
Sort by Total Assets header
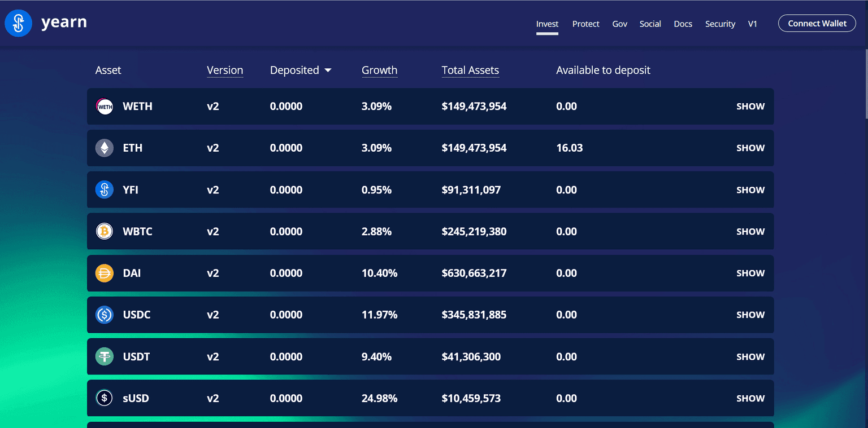pyautogui.click(x=470, y=70)
